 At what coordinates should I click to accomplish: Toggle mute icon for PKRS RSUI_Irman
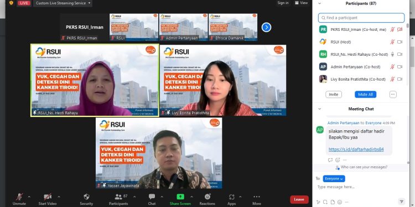[x=392, y=30]
